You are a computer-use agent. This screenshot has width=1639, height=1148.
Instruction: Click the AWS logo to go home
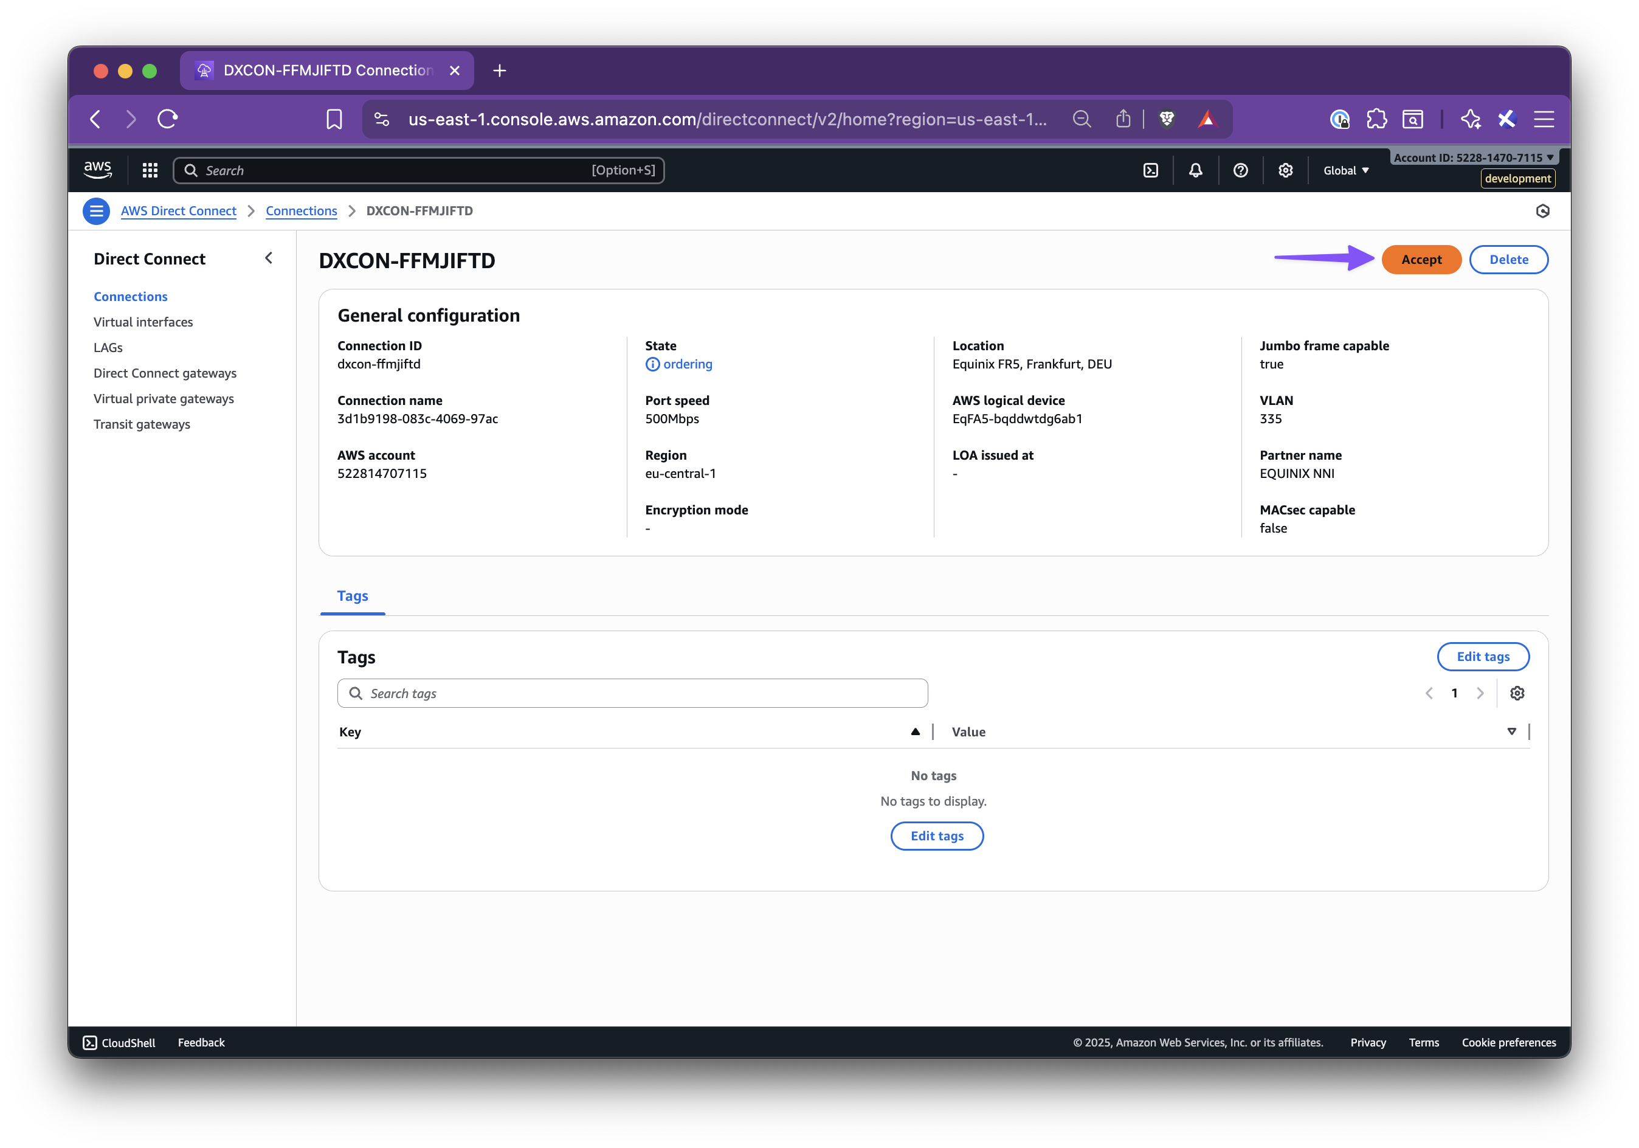coord(98,169)
